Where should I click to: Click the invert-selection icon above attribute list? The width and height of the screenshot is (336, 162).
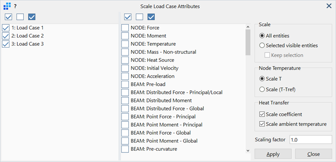[x=151, y=17]
